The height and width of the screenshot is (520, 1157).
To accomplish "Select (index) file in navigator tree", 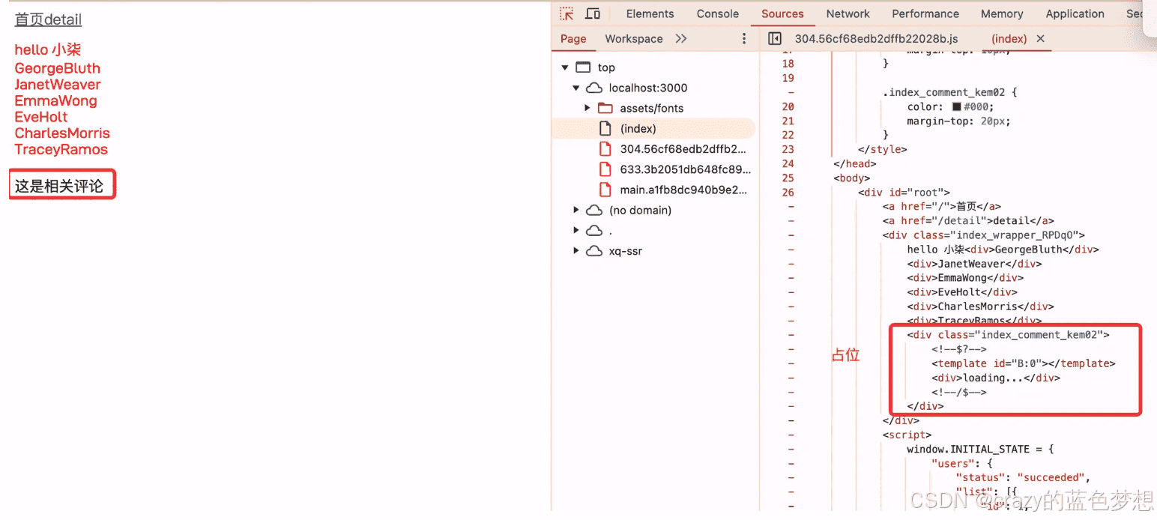I will click(653, 129).
